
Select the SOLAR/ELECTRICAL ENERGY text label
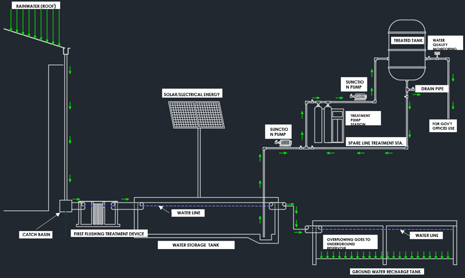tap(192, 94)
